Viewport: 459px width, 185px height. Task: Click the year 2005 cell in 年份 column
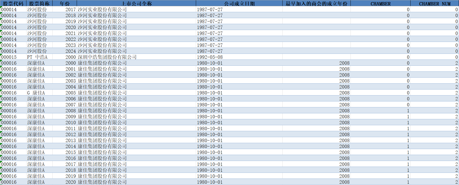(x=70, y=93)
